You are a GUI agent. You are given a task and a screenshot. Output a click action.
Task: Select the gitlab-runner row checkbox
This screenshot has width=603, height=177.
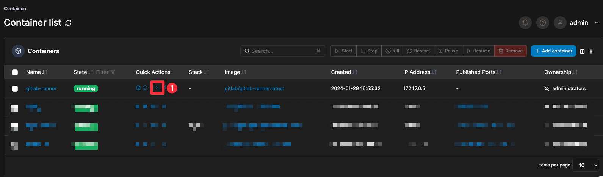(15, 89)
